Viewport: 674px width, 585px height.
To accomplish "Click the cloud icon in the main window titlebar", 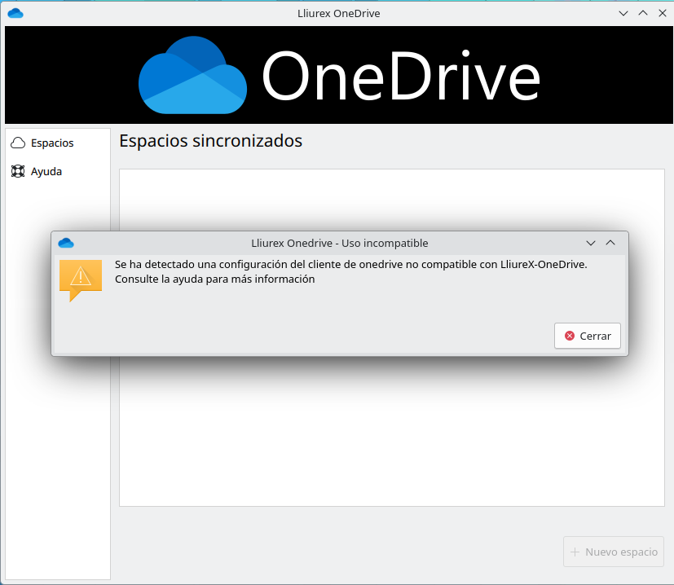I will (x=15, y=13).
